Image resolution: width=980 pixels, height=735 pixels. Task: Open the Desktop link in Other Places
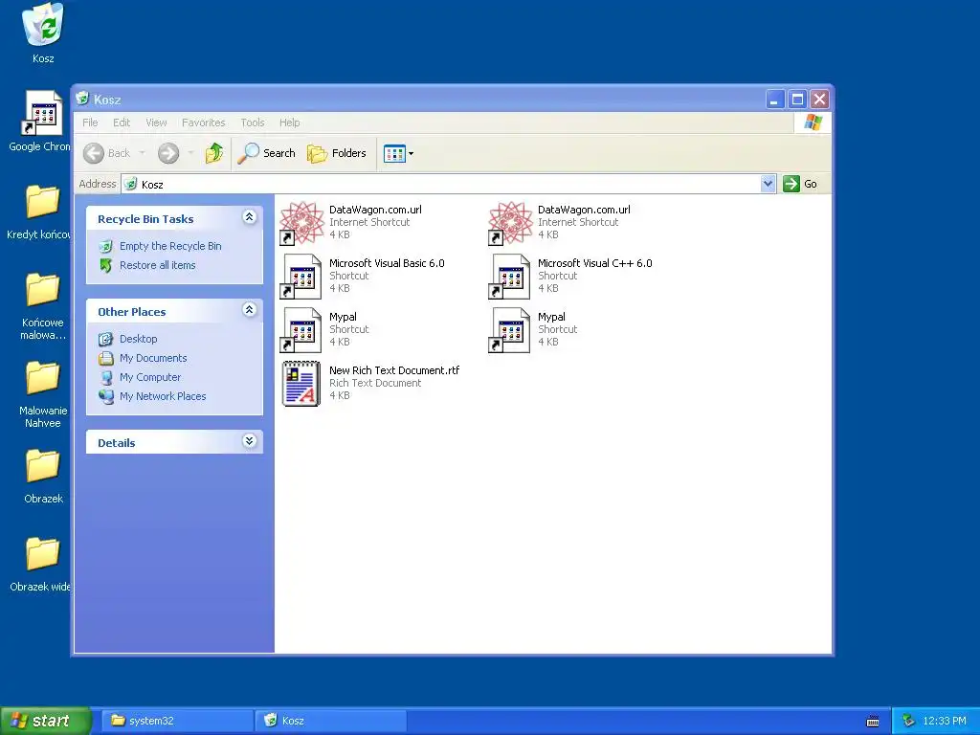[138, 339]
